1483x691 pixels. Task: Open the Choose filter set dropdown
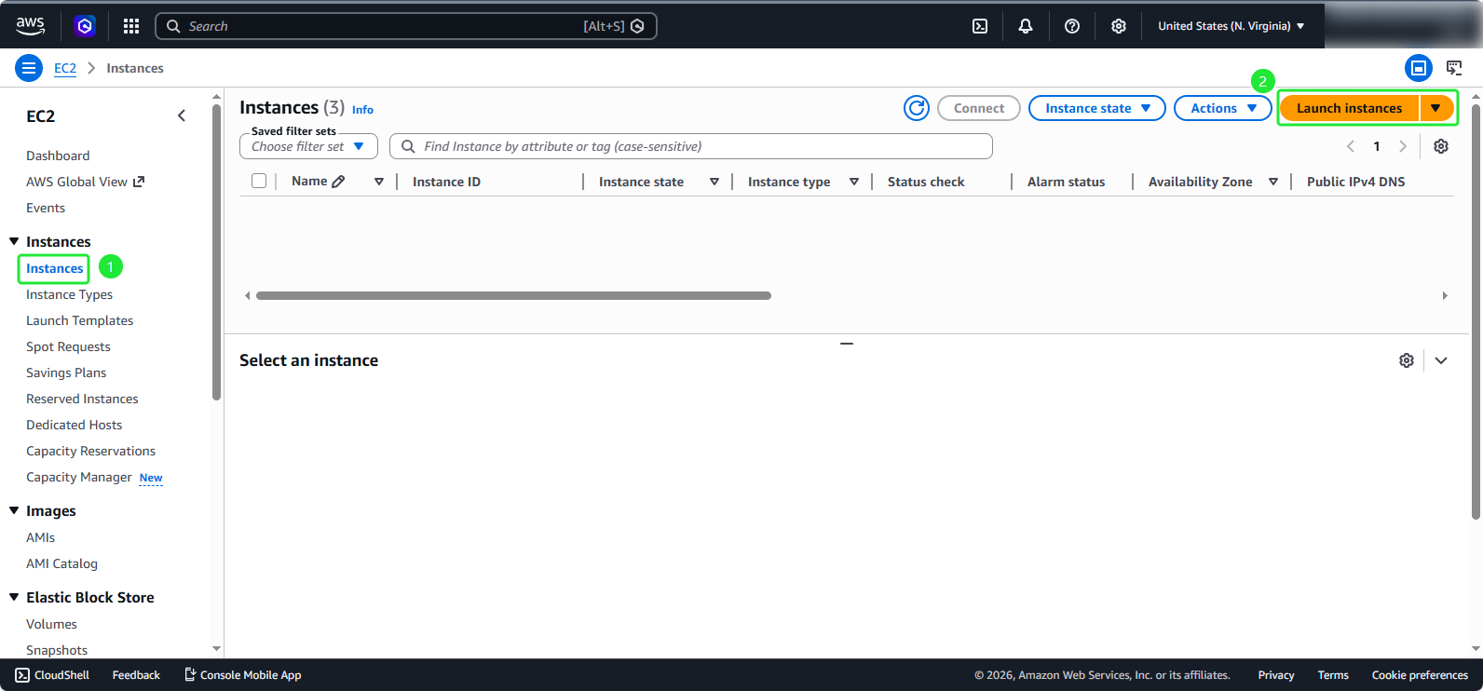pyautogui.click(x=308, y=146)
